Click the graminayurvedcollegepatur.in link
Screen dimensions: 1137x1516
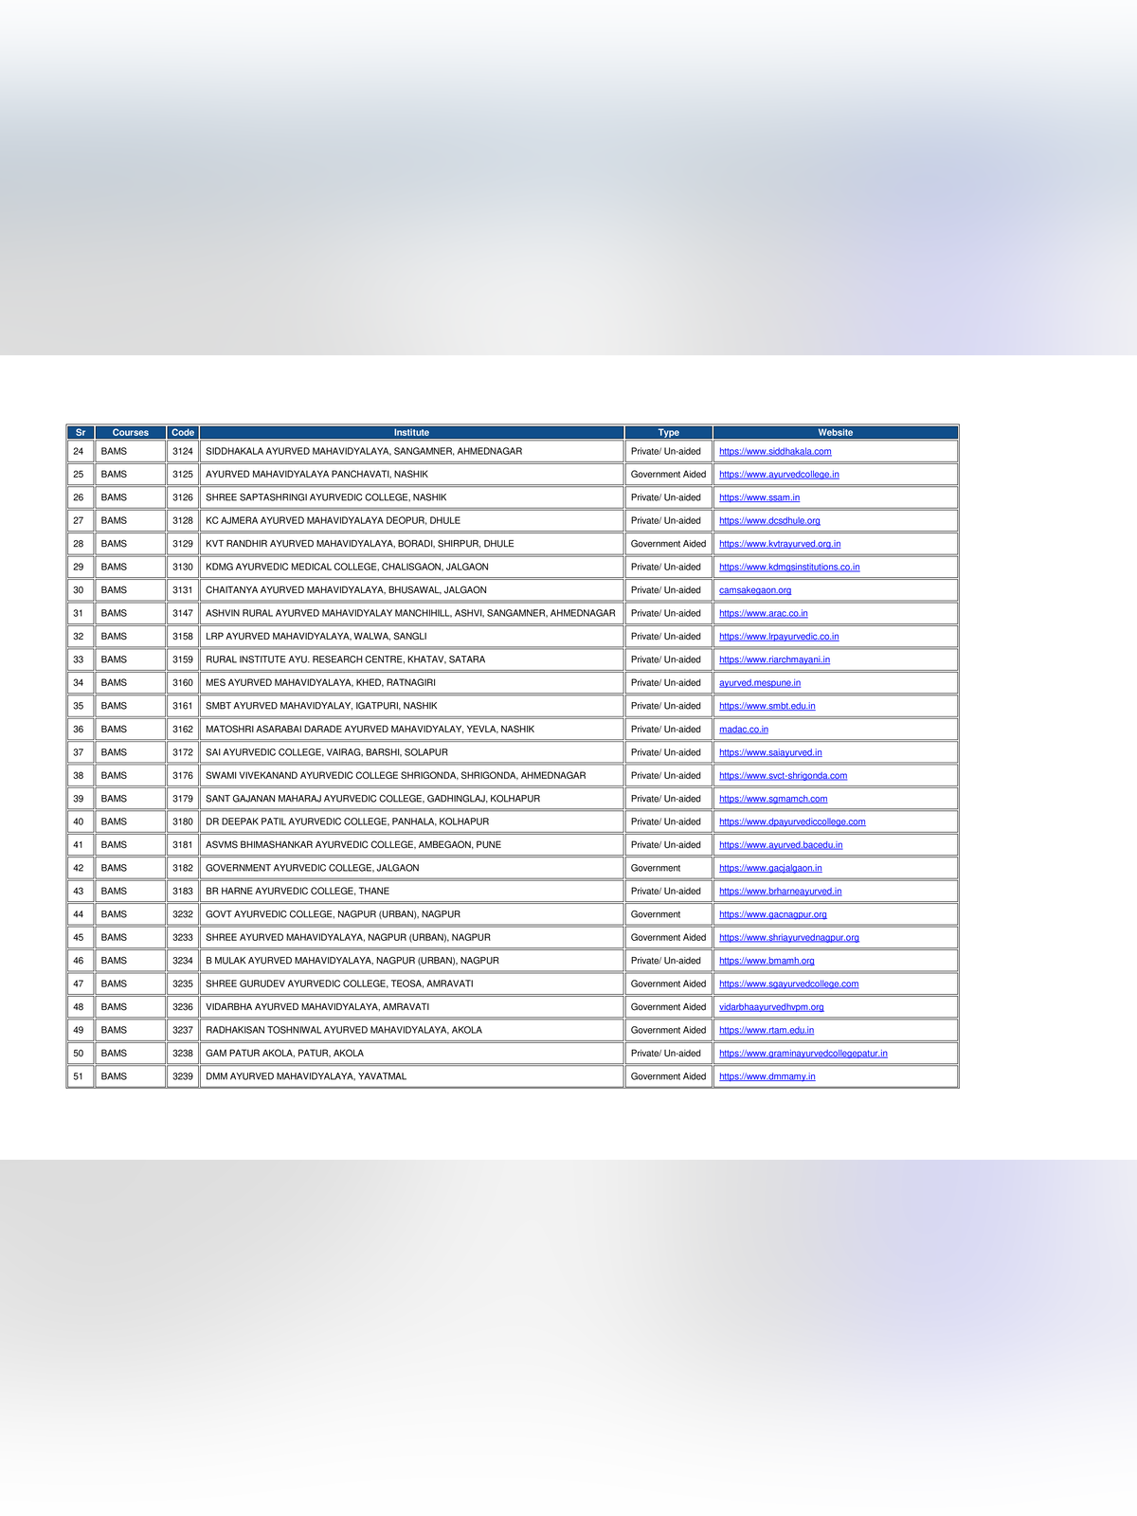click(803, 1054)
